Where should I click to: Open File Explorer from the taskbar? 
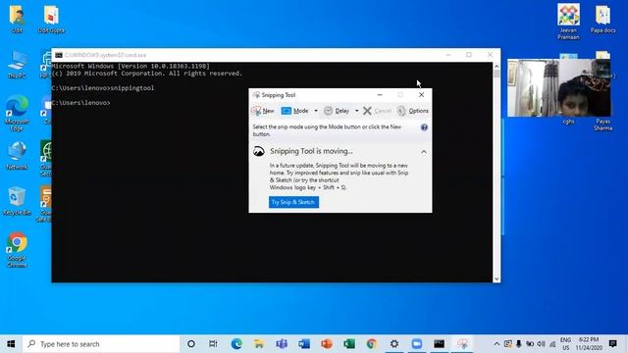[x=259, y=344]
